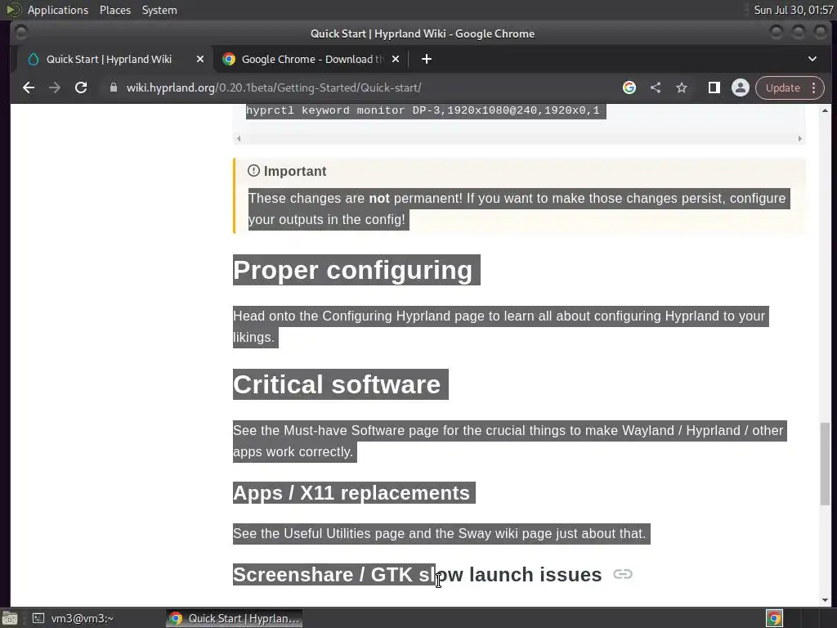The height and width of the screenshot is (628, 837).
Task: Expand the tab search dropdown arrow
Action: [x=812, y=59]
